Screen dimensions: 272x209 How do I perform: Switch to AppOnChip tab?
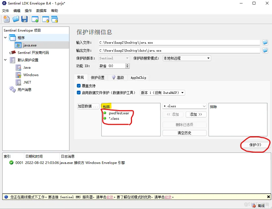(138, 78)
